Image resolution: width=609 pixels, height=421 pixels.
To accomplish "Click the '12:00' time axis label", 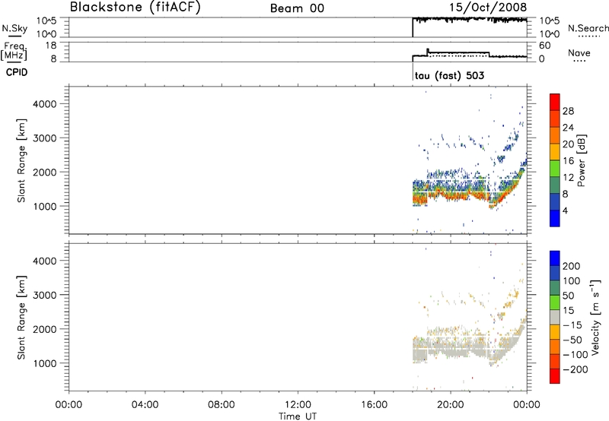I will 298,405.
